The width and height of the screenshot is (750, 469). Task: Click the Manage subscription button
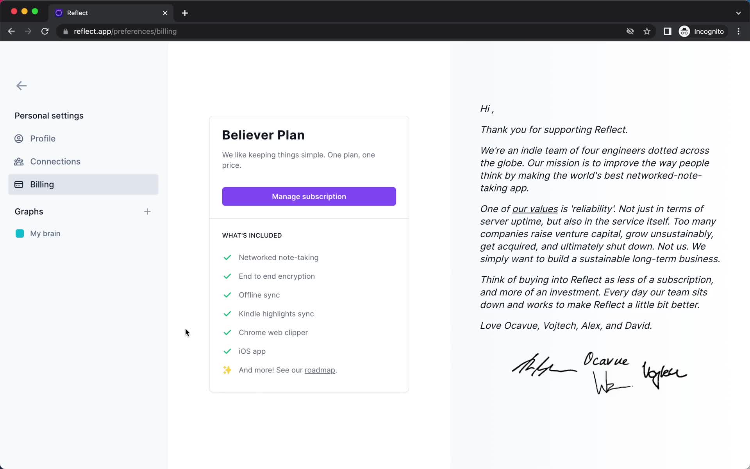click(309, 196)
